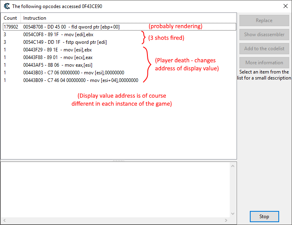Select the mov [ecx],eax instruction row
The height and width of the screenshot is (225, 292).
click(x=58, y=57)
